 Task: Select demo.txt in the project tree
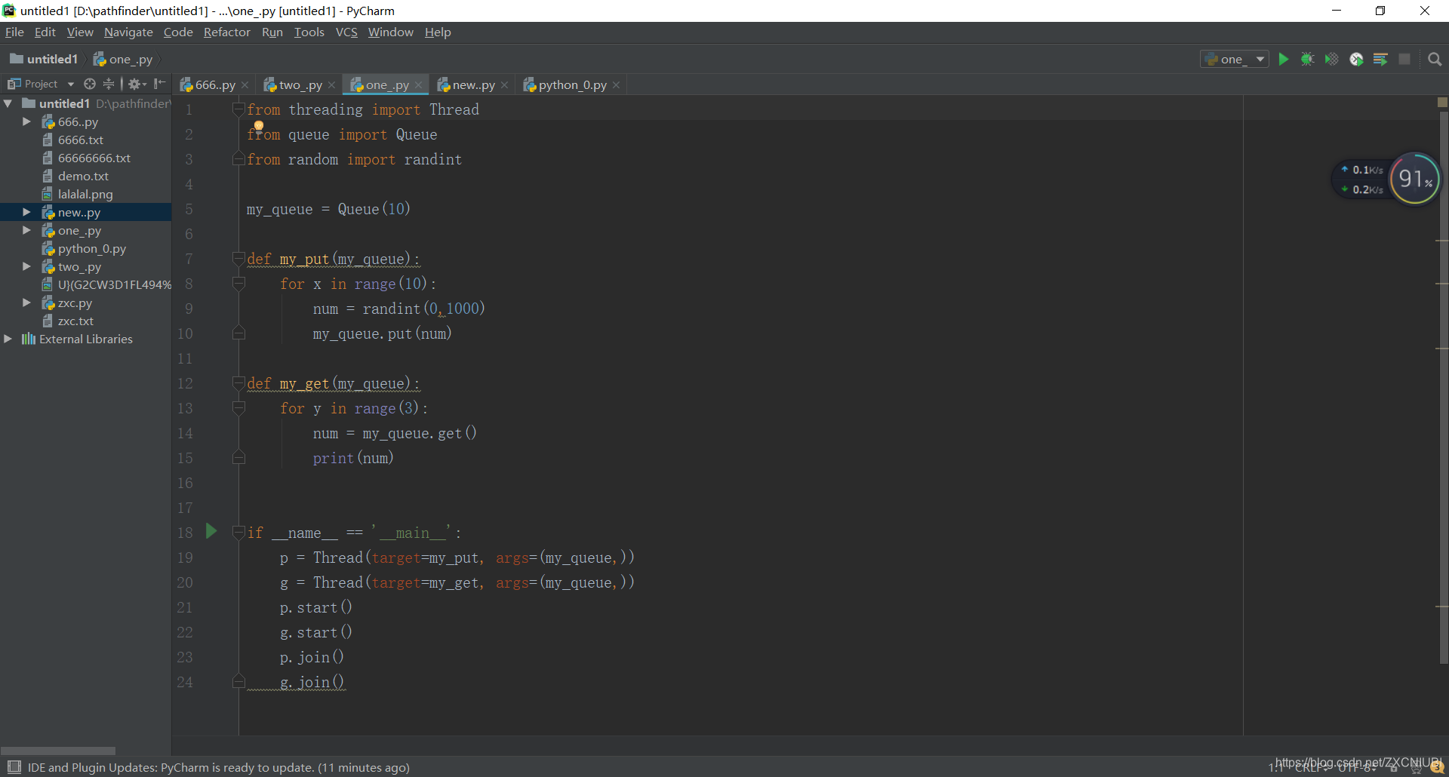pyautogui.click(x=83, y=176)
